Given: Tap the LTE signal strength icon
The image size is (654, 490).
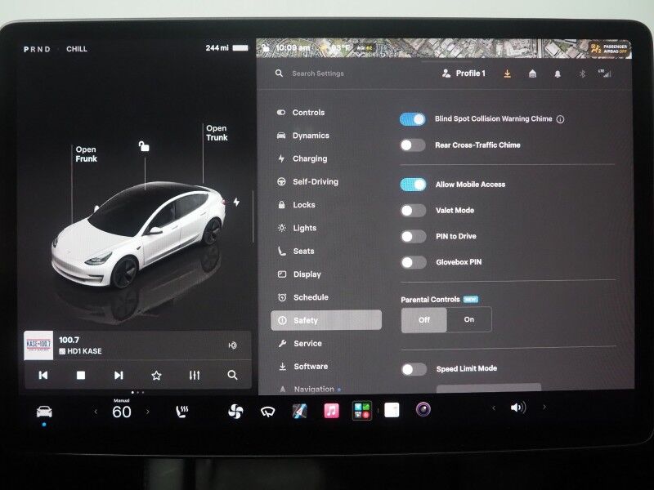Looking at the screenshot, I should tap(605, 73).
